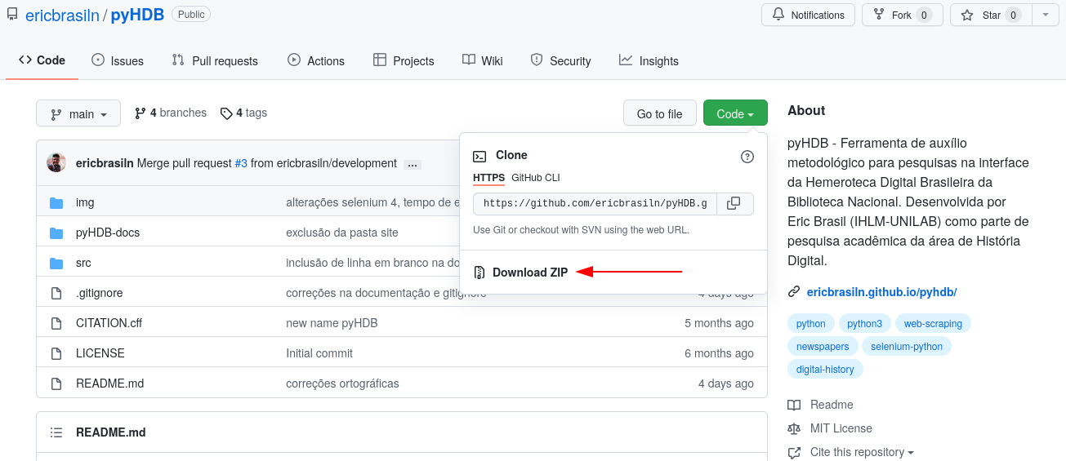
Task: Click the folder icon beside src
Action: (x=56, y=263)
